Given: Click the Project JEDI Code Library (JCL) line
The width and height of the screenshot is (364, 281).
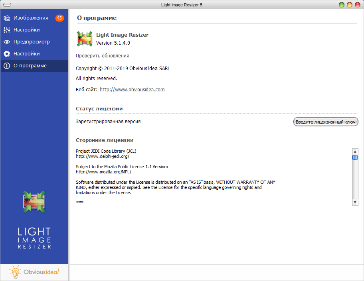Looking at the screenshot, I should tap(106, 151).
